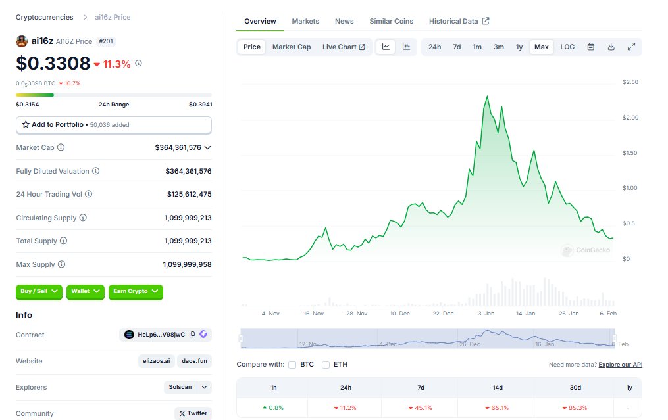Click external link icon beside Historical Data
This screenshot has height=420, width=668.
click(486, 21)
